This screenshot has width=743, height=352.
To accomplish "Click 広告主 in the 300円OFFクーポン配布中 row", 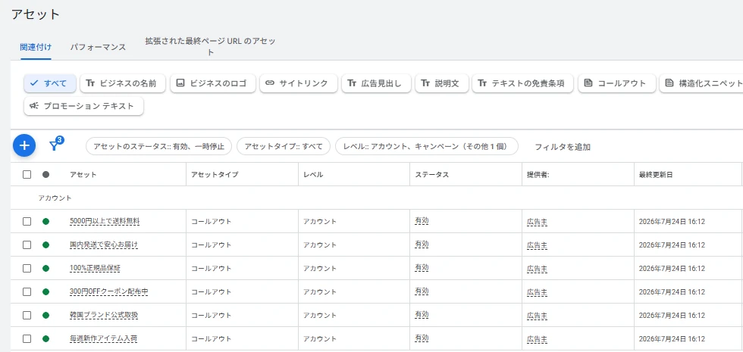I will click(537, 292).
